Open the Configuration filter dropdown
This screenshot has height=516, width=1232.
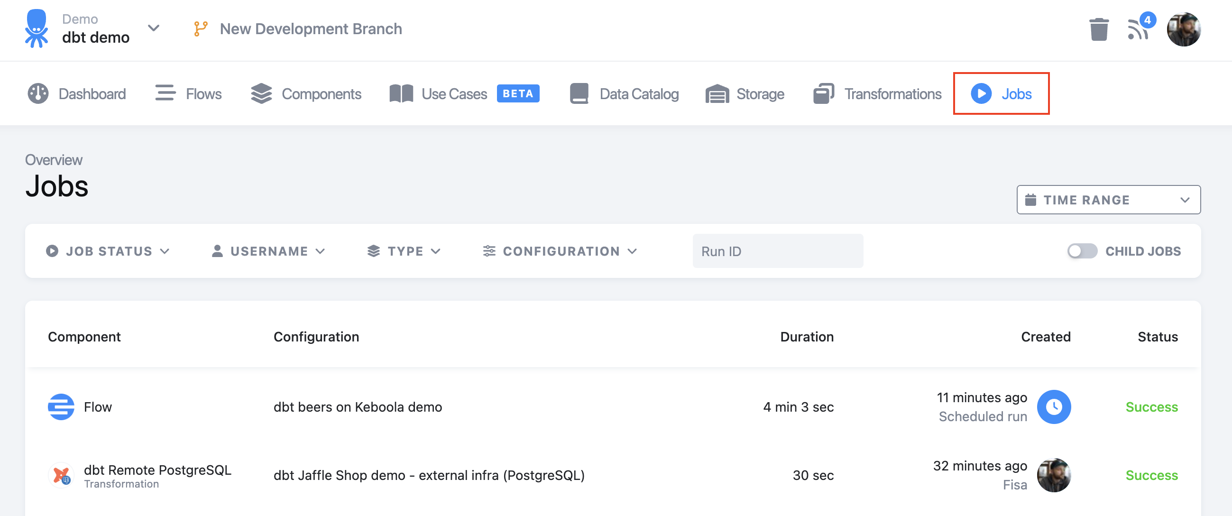click(560, 250)
